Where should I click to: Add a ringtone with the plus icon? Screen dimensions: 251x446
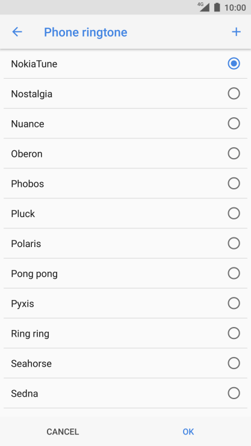point(236,32)
